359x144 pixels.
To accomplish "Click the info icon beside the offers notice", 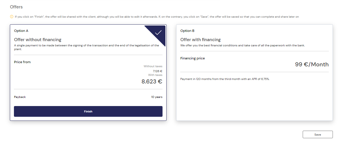I will (x=12, y=17).
